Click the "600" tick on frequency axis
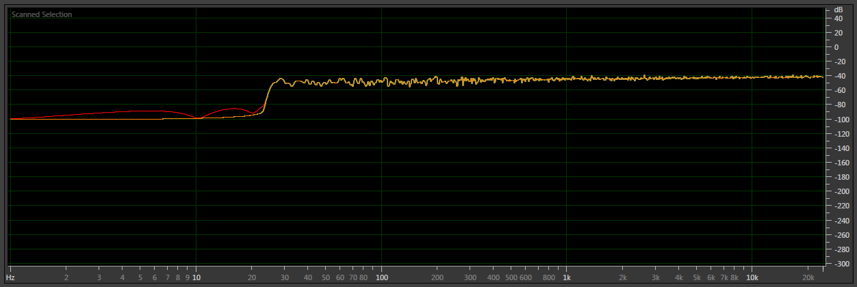 coord(526,278)
